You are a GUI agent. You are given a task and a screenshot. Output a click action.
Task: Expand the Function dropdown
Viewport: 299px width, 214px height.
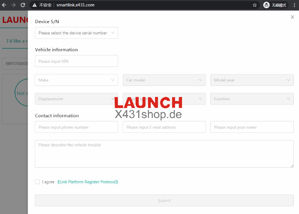pyautogui.click(x=252, y=99)
